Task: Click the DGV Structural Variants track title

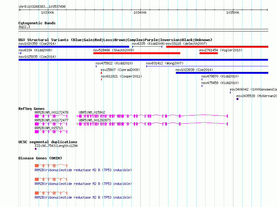Action: click(x=115, y=40)
